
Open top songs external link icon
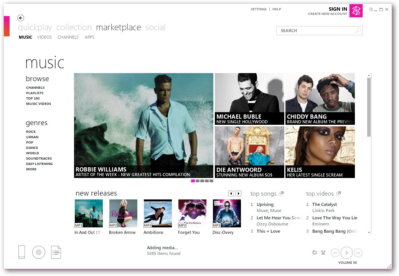pyautogui.click(x=281, y=194)
